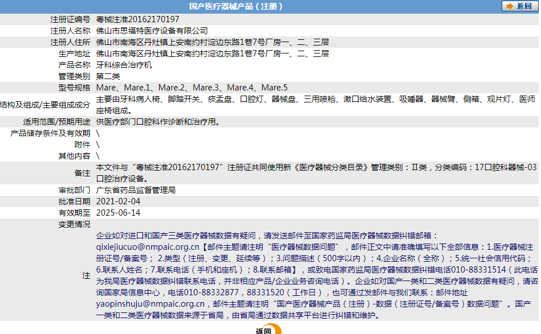Click label 备注
541x334 pixels.
(x=82, y=173)
